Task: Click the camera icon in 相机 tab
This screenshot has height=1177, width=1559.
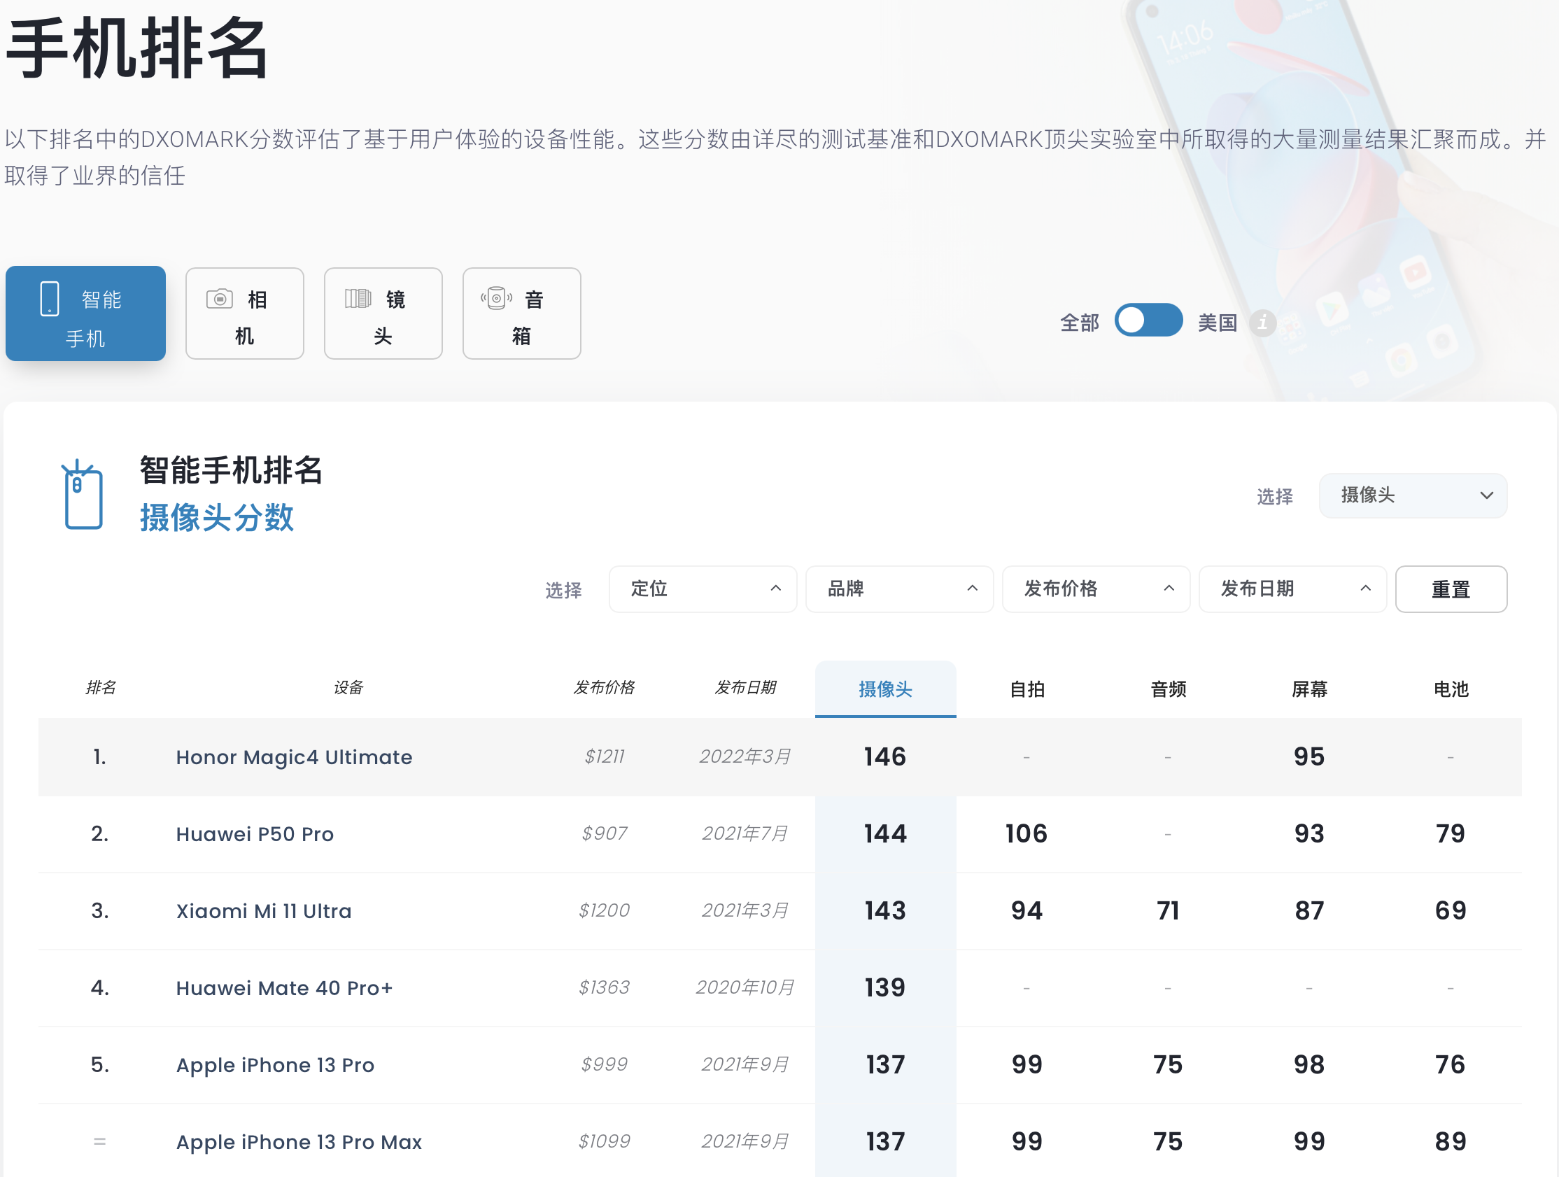Action: (x=219, y=299)
